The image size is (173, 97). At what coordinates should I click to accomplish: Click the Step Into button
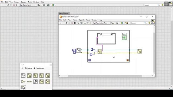point(85,23)
